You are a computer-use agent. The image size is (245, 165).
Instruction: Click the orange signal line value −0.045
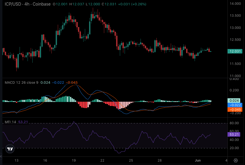(235, 109)
